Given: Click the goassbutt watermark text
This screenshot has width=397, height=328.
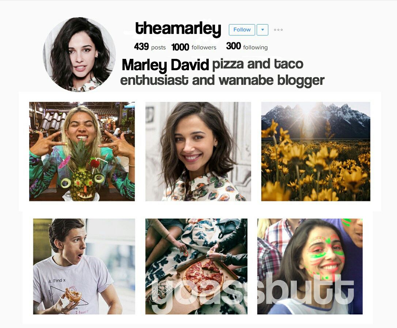Looking at the screenshot, I should (x=253, y=293).
